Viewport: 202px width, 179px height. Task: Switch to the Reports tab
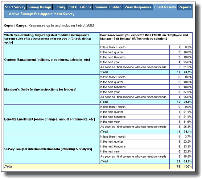185,7
